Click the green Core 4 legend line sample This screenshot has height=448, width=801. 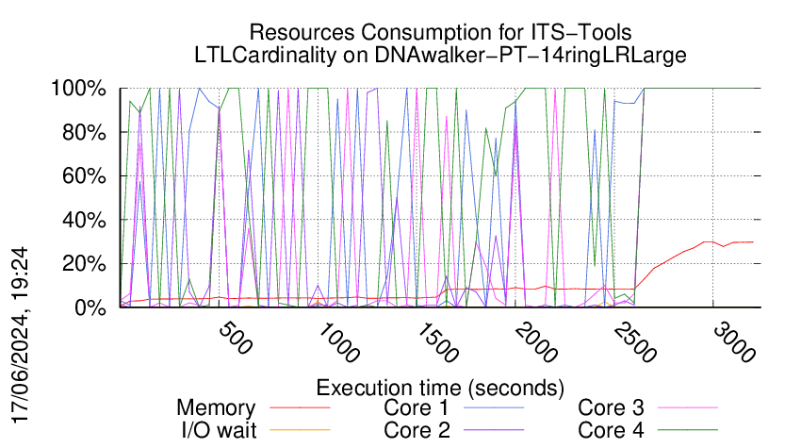[688, 430]
